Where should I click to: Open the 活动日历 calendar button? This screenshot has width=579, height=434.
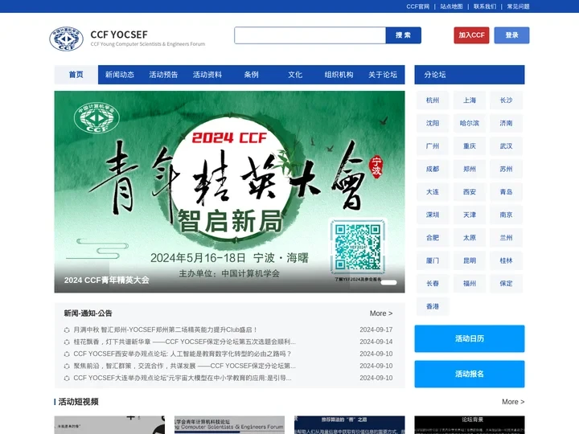point(470,338)
